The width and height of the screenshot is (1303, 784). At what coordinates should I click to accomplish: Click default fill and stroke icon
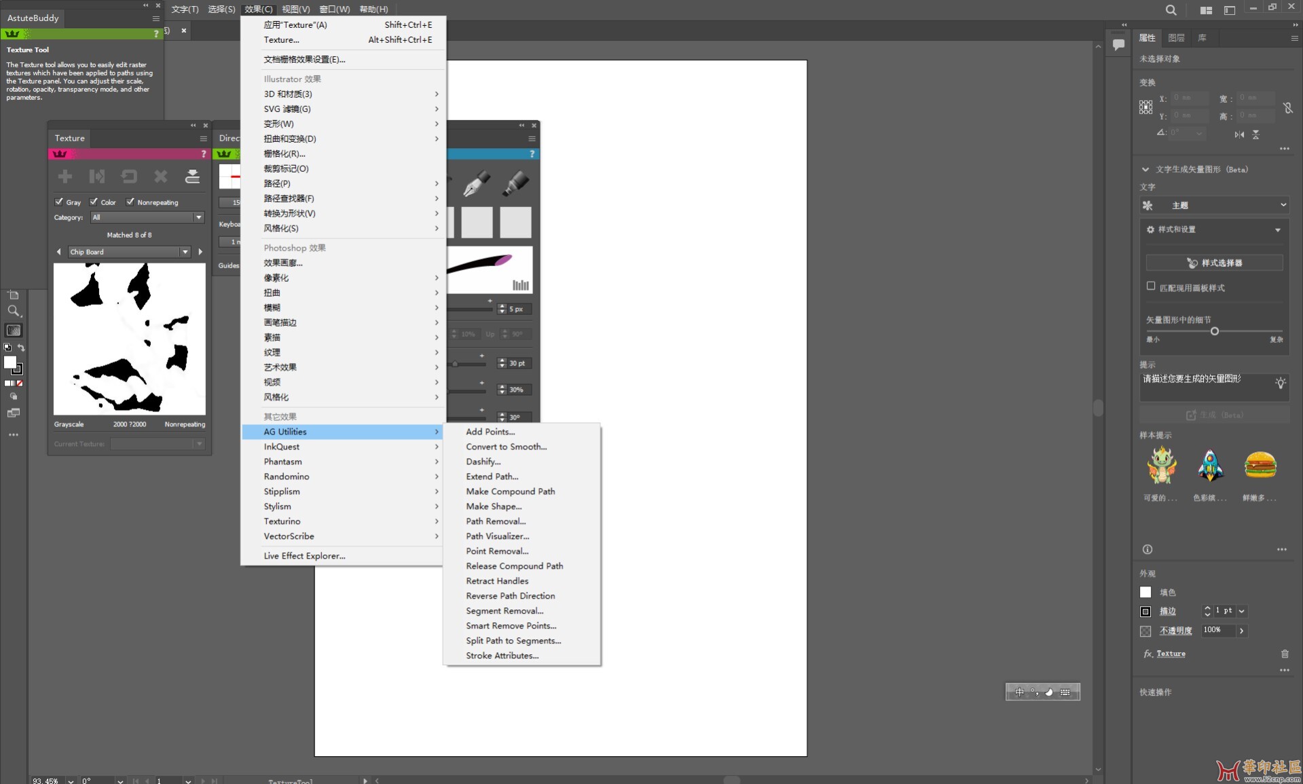[7, 348]
